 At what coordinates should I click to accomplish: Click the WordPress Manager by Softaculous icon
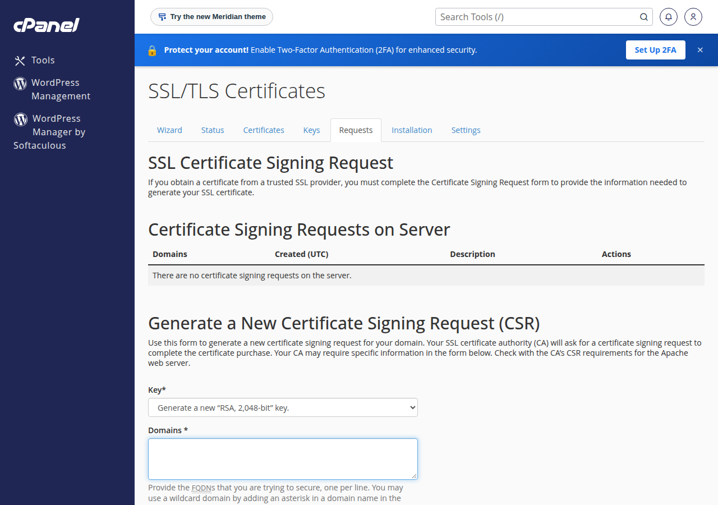point(21,119)
